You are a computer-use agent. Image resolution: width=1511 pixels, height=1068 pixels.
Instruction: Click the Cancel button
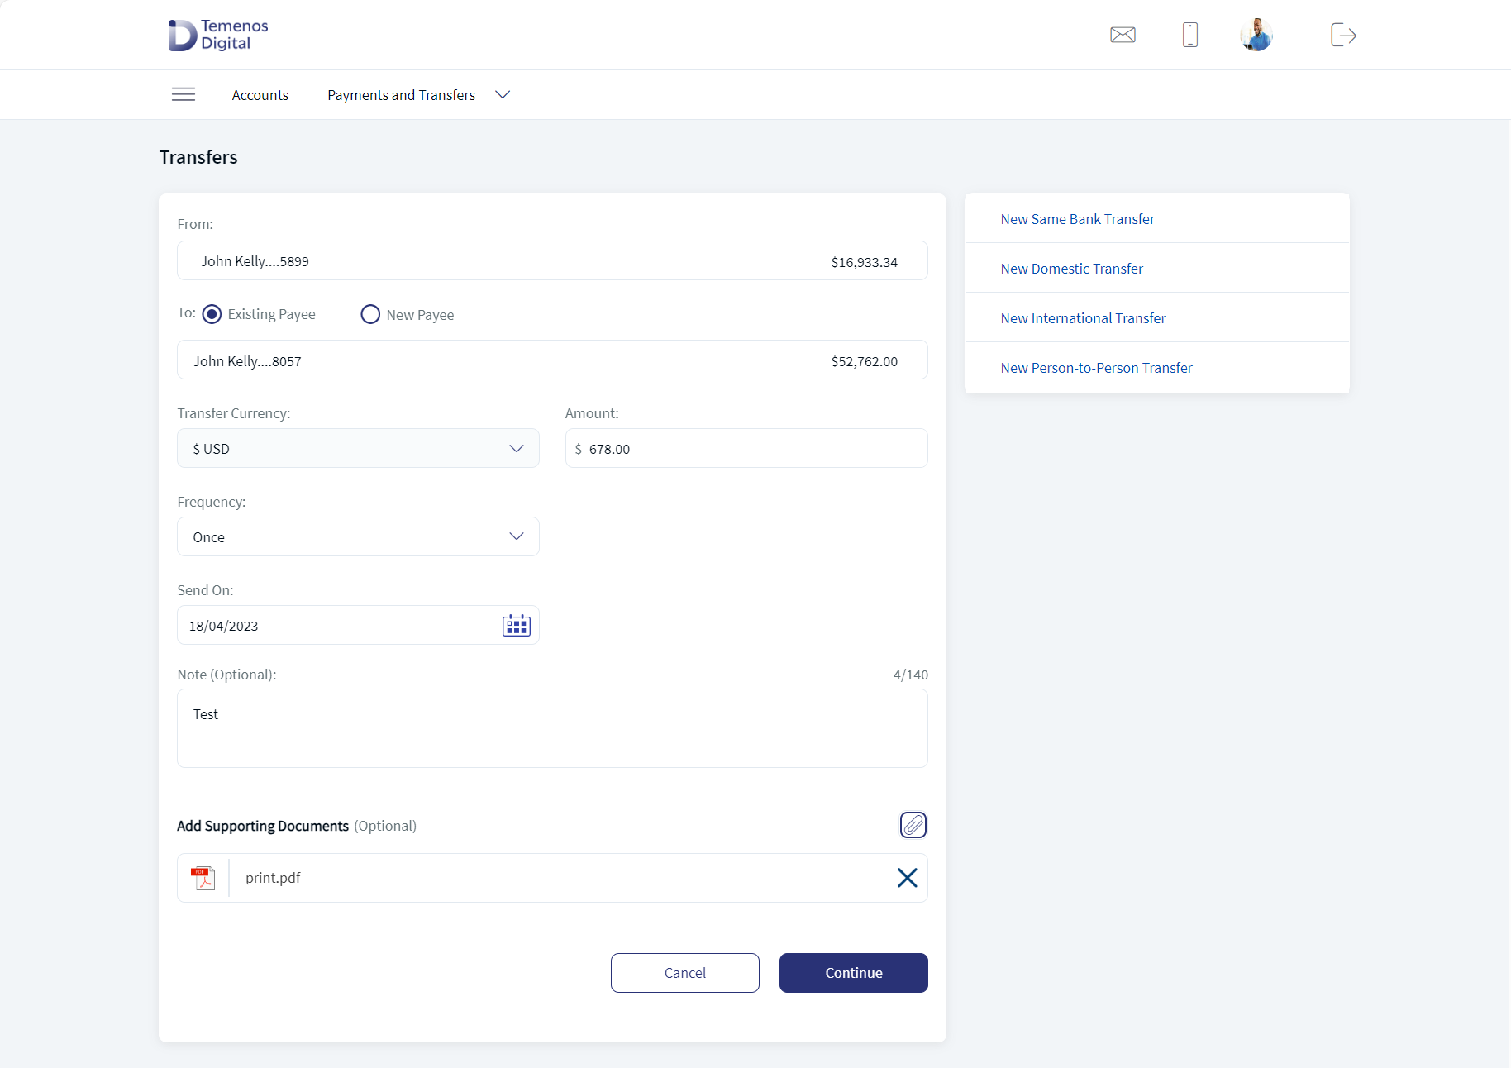click(x=685, y=973)
